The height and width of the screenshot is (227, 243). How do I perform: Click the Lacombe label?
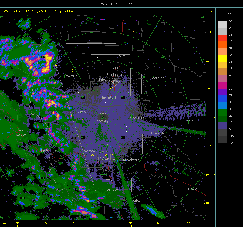pos(116,68)
